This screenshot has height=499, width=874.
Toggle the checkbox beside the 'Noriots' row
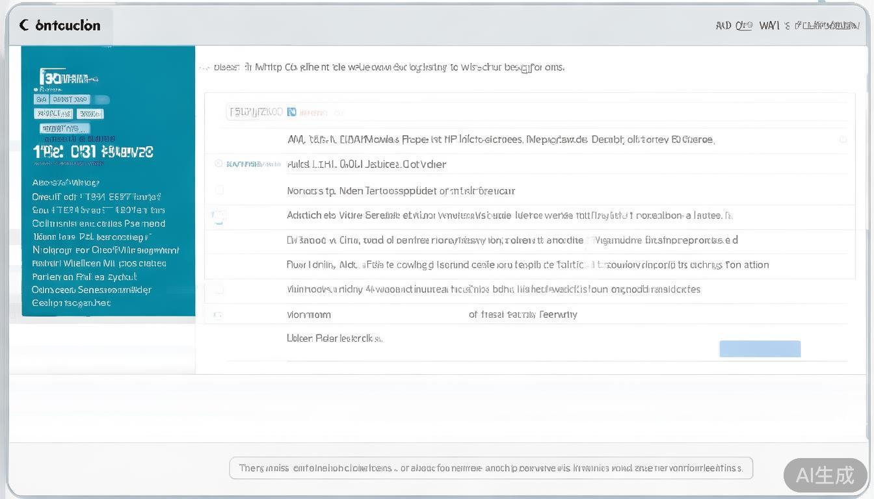click(x=219, y=190)
